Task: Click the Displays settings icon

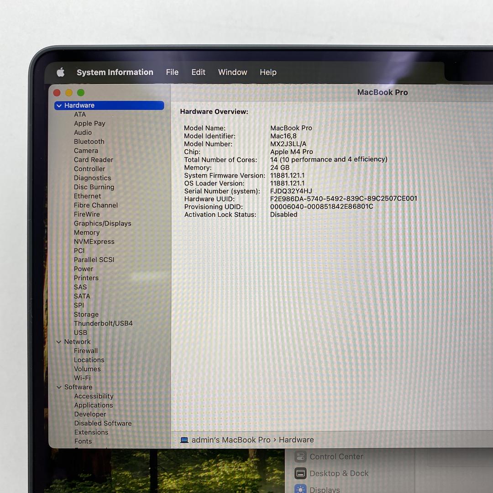Action: 300,489
